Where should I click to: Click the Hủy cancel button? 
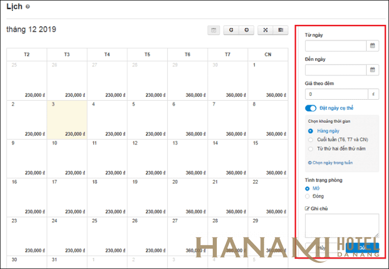[x=321, y=248]
